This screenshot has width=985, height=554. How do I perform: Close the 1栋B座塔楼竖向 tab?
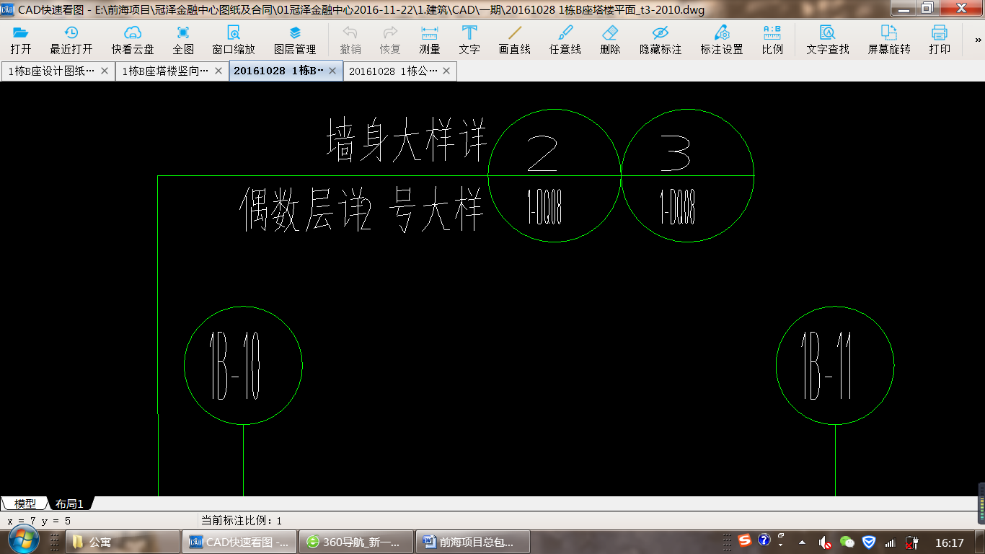pos(218,71)
